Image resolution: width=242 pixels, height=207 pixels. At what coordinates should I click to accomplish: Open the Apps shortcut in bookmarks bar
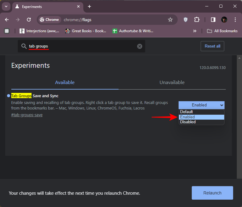point(7,31)
